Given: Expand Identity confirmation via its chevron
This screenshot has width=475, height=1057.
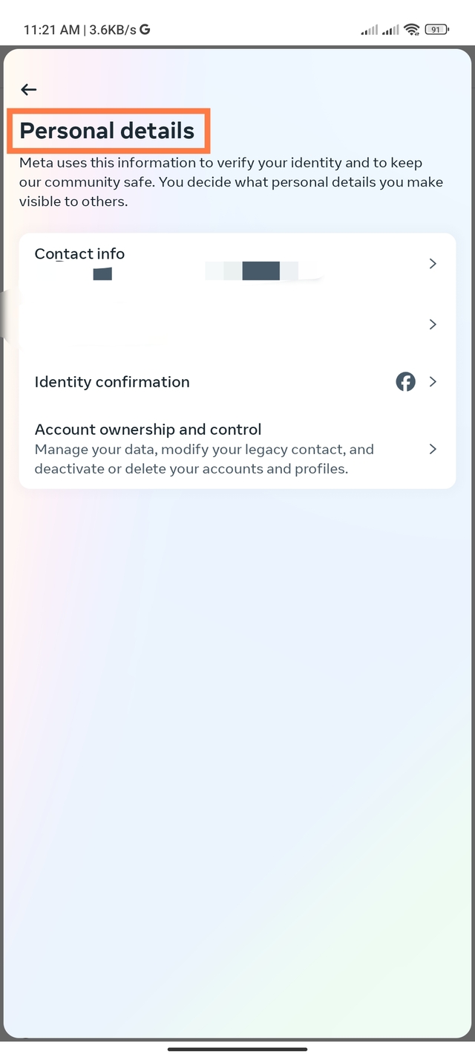Looking at the screenshot, I should [x=433, y=382].
